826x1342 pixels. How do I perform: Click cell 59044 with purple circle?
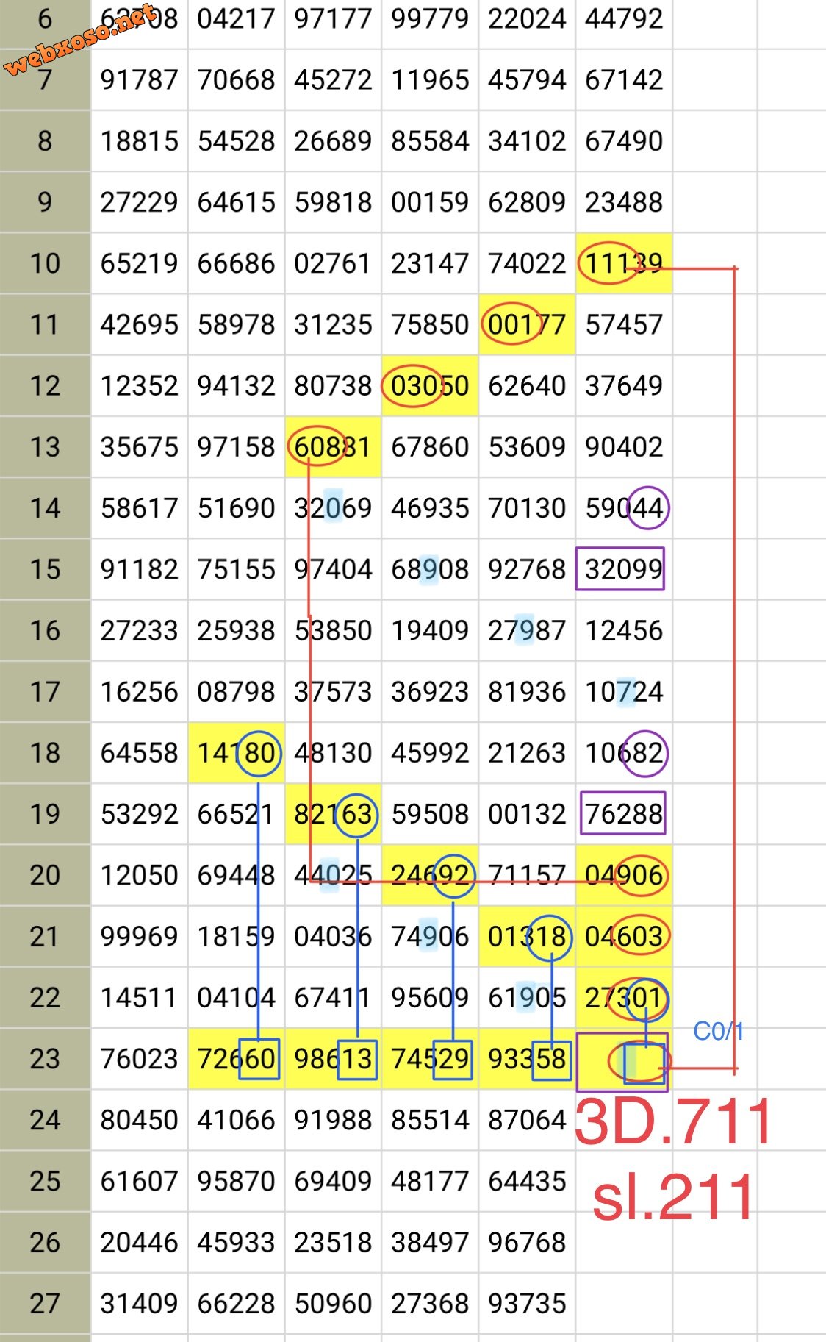coord(623,508)
